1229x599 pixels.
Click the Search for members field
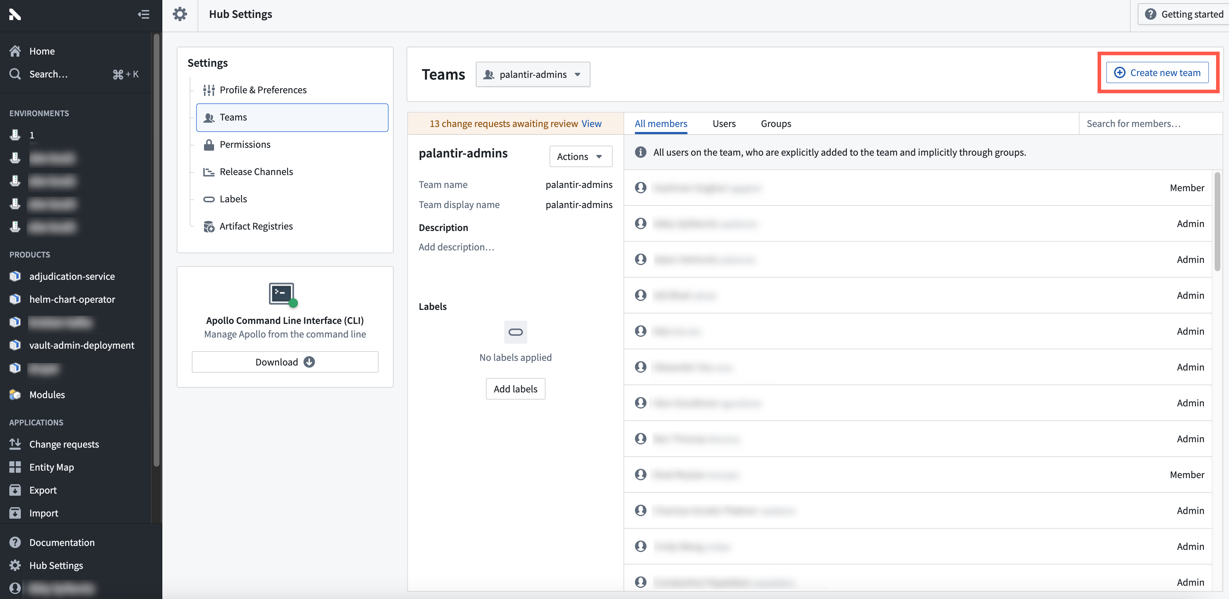pos(1150,123)
